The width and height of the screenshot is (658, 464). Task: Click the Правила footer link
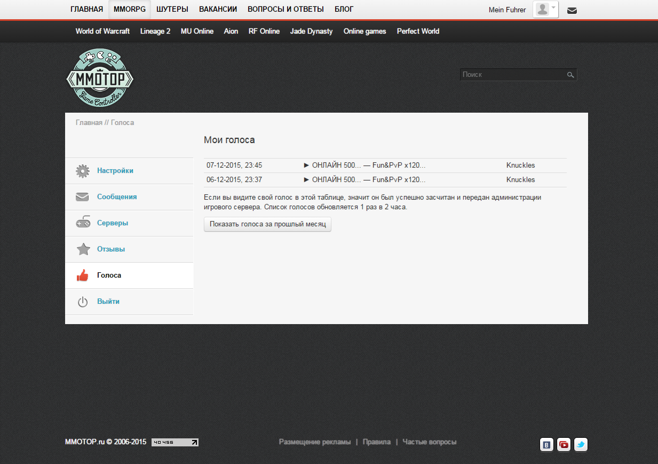pos(377,442)
